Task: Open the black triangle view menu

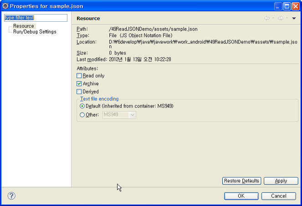Action: [x=294, y=18]
